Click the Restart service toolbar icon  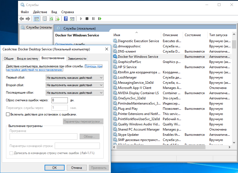100,19
